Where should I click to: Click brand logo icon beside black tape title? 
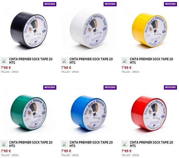pos(4,61)
